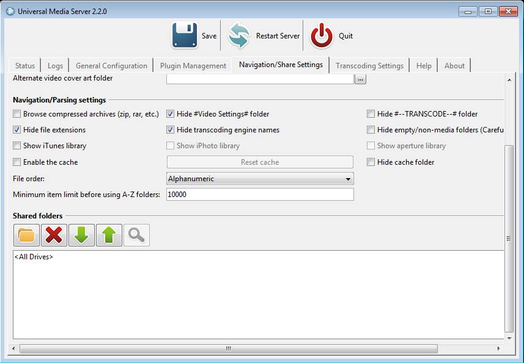
Task: Click the vertical scrollbar up arrow
Action: click(509, 80)
